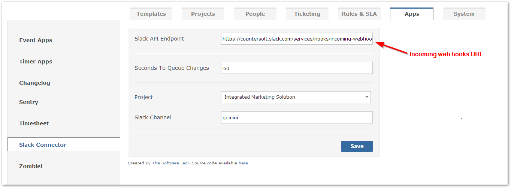
Task: Select the Slack Connector sidebar item
Action: 43,145
